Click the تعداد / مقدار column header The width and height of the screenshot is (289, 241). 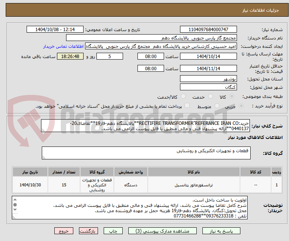point(64,172)
